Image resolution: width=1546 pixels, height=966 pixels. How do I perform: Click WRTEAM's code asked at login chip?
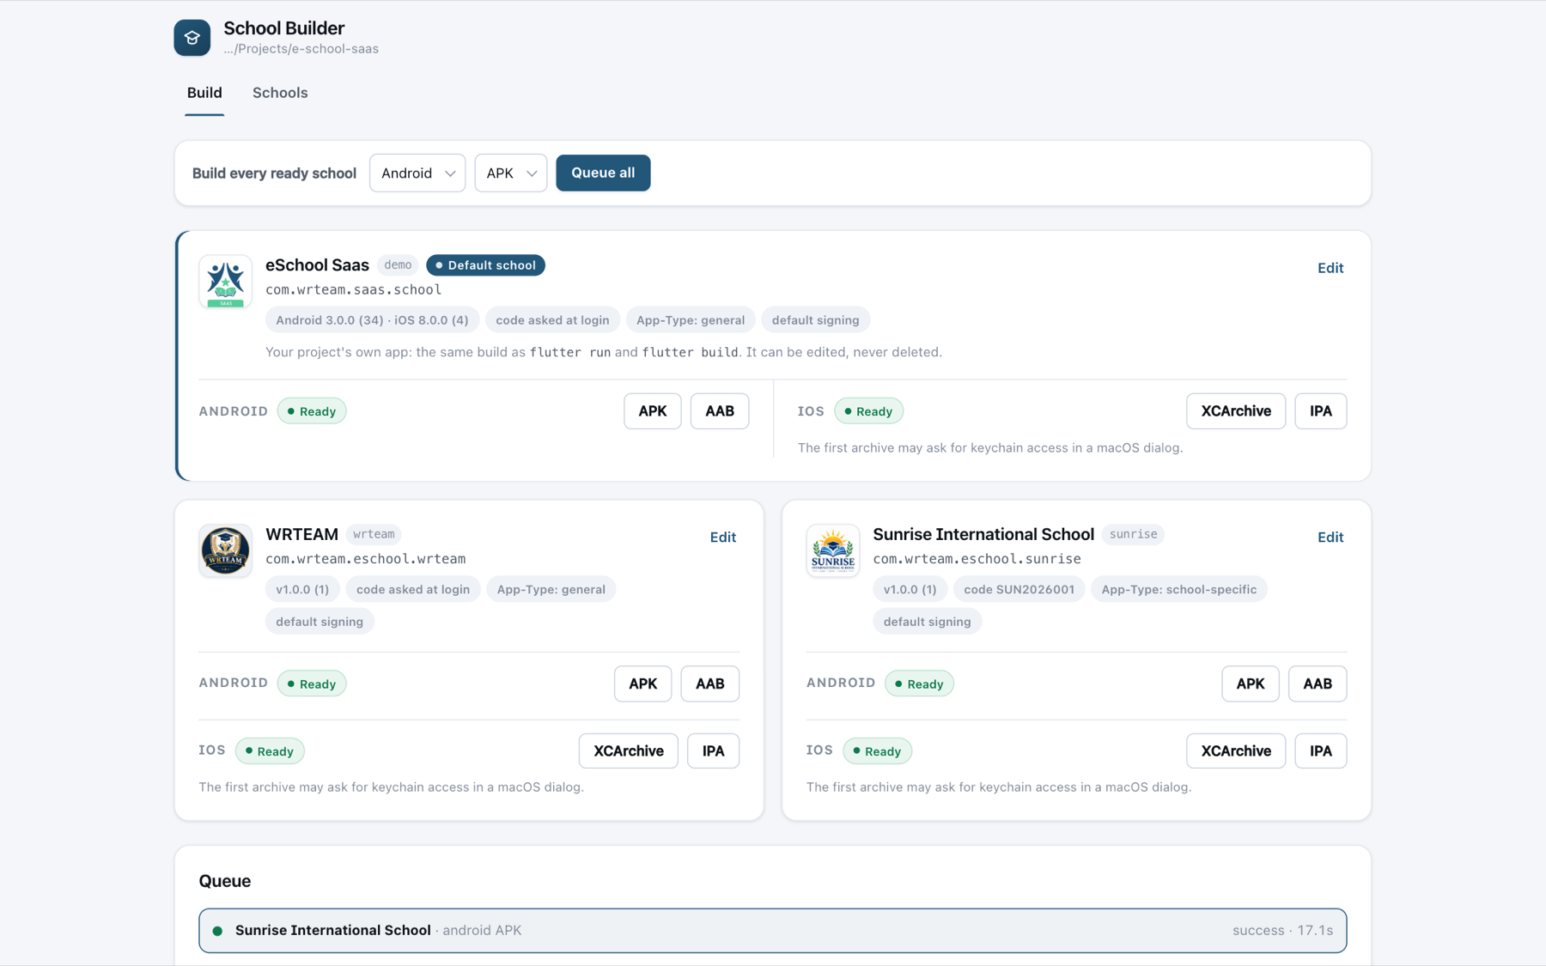click(412, 590)
